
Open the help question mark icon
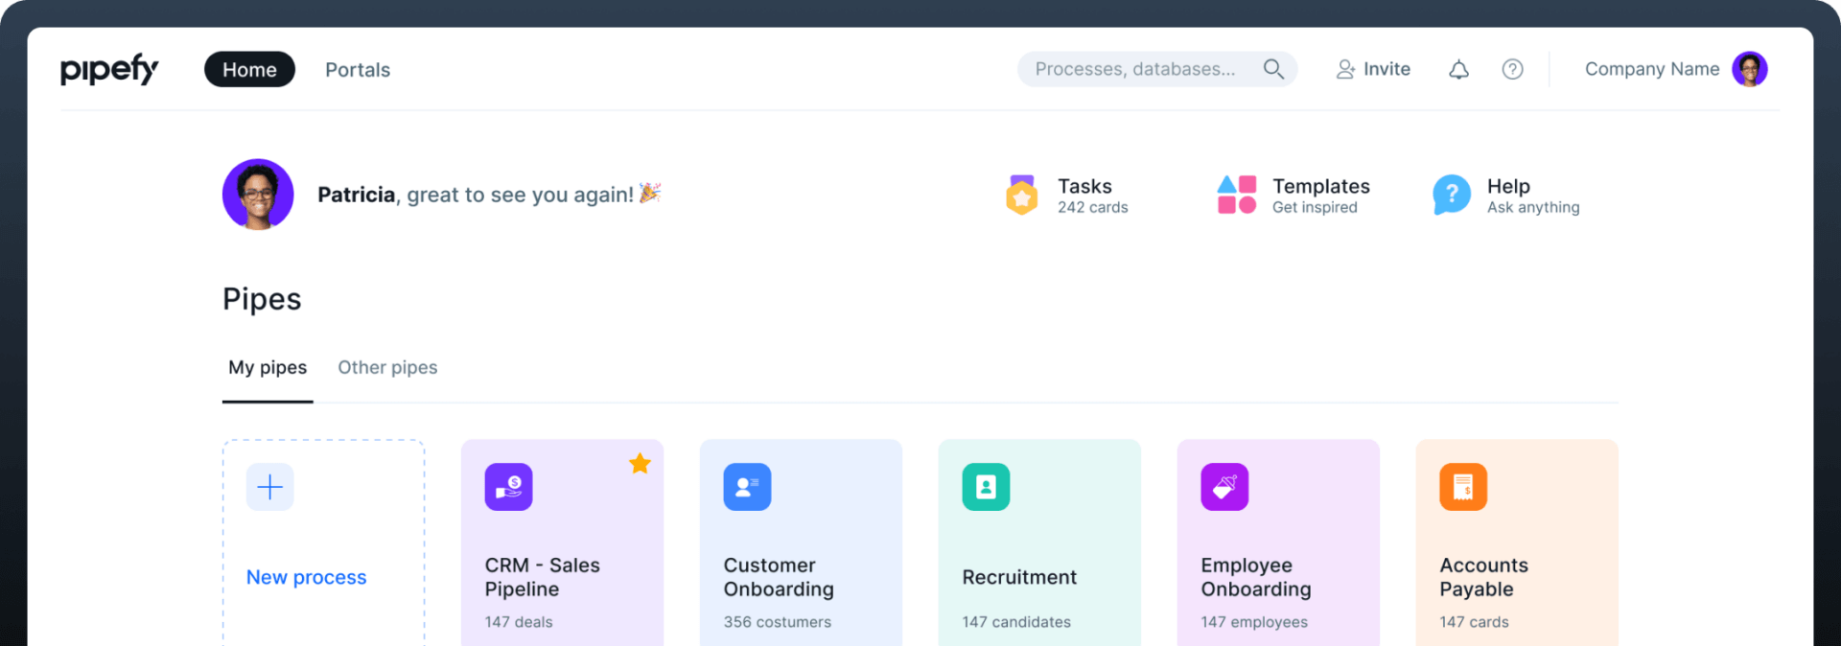click(x=1512, y=69)
